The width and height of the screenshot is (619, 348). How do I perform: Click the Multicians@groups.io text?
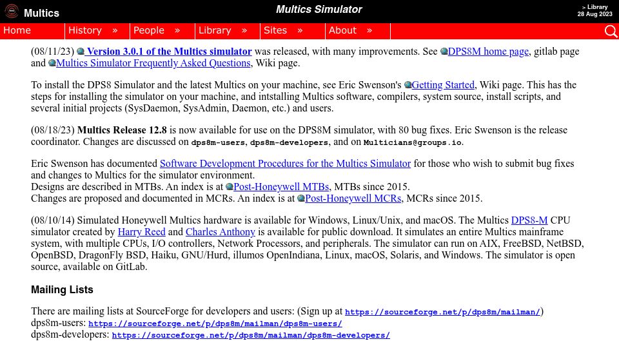[x=413, y=142]
